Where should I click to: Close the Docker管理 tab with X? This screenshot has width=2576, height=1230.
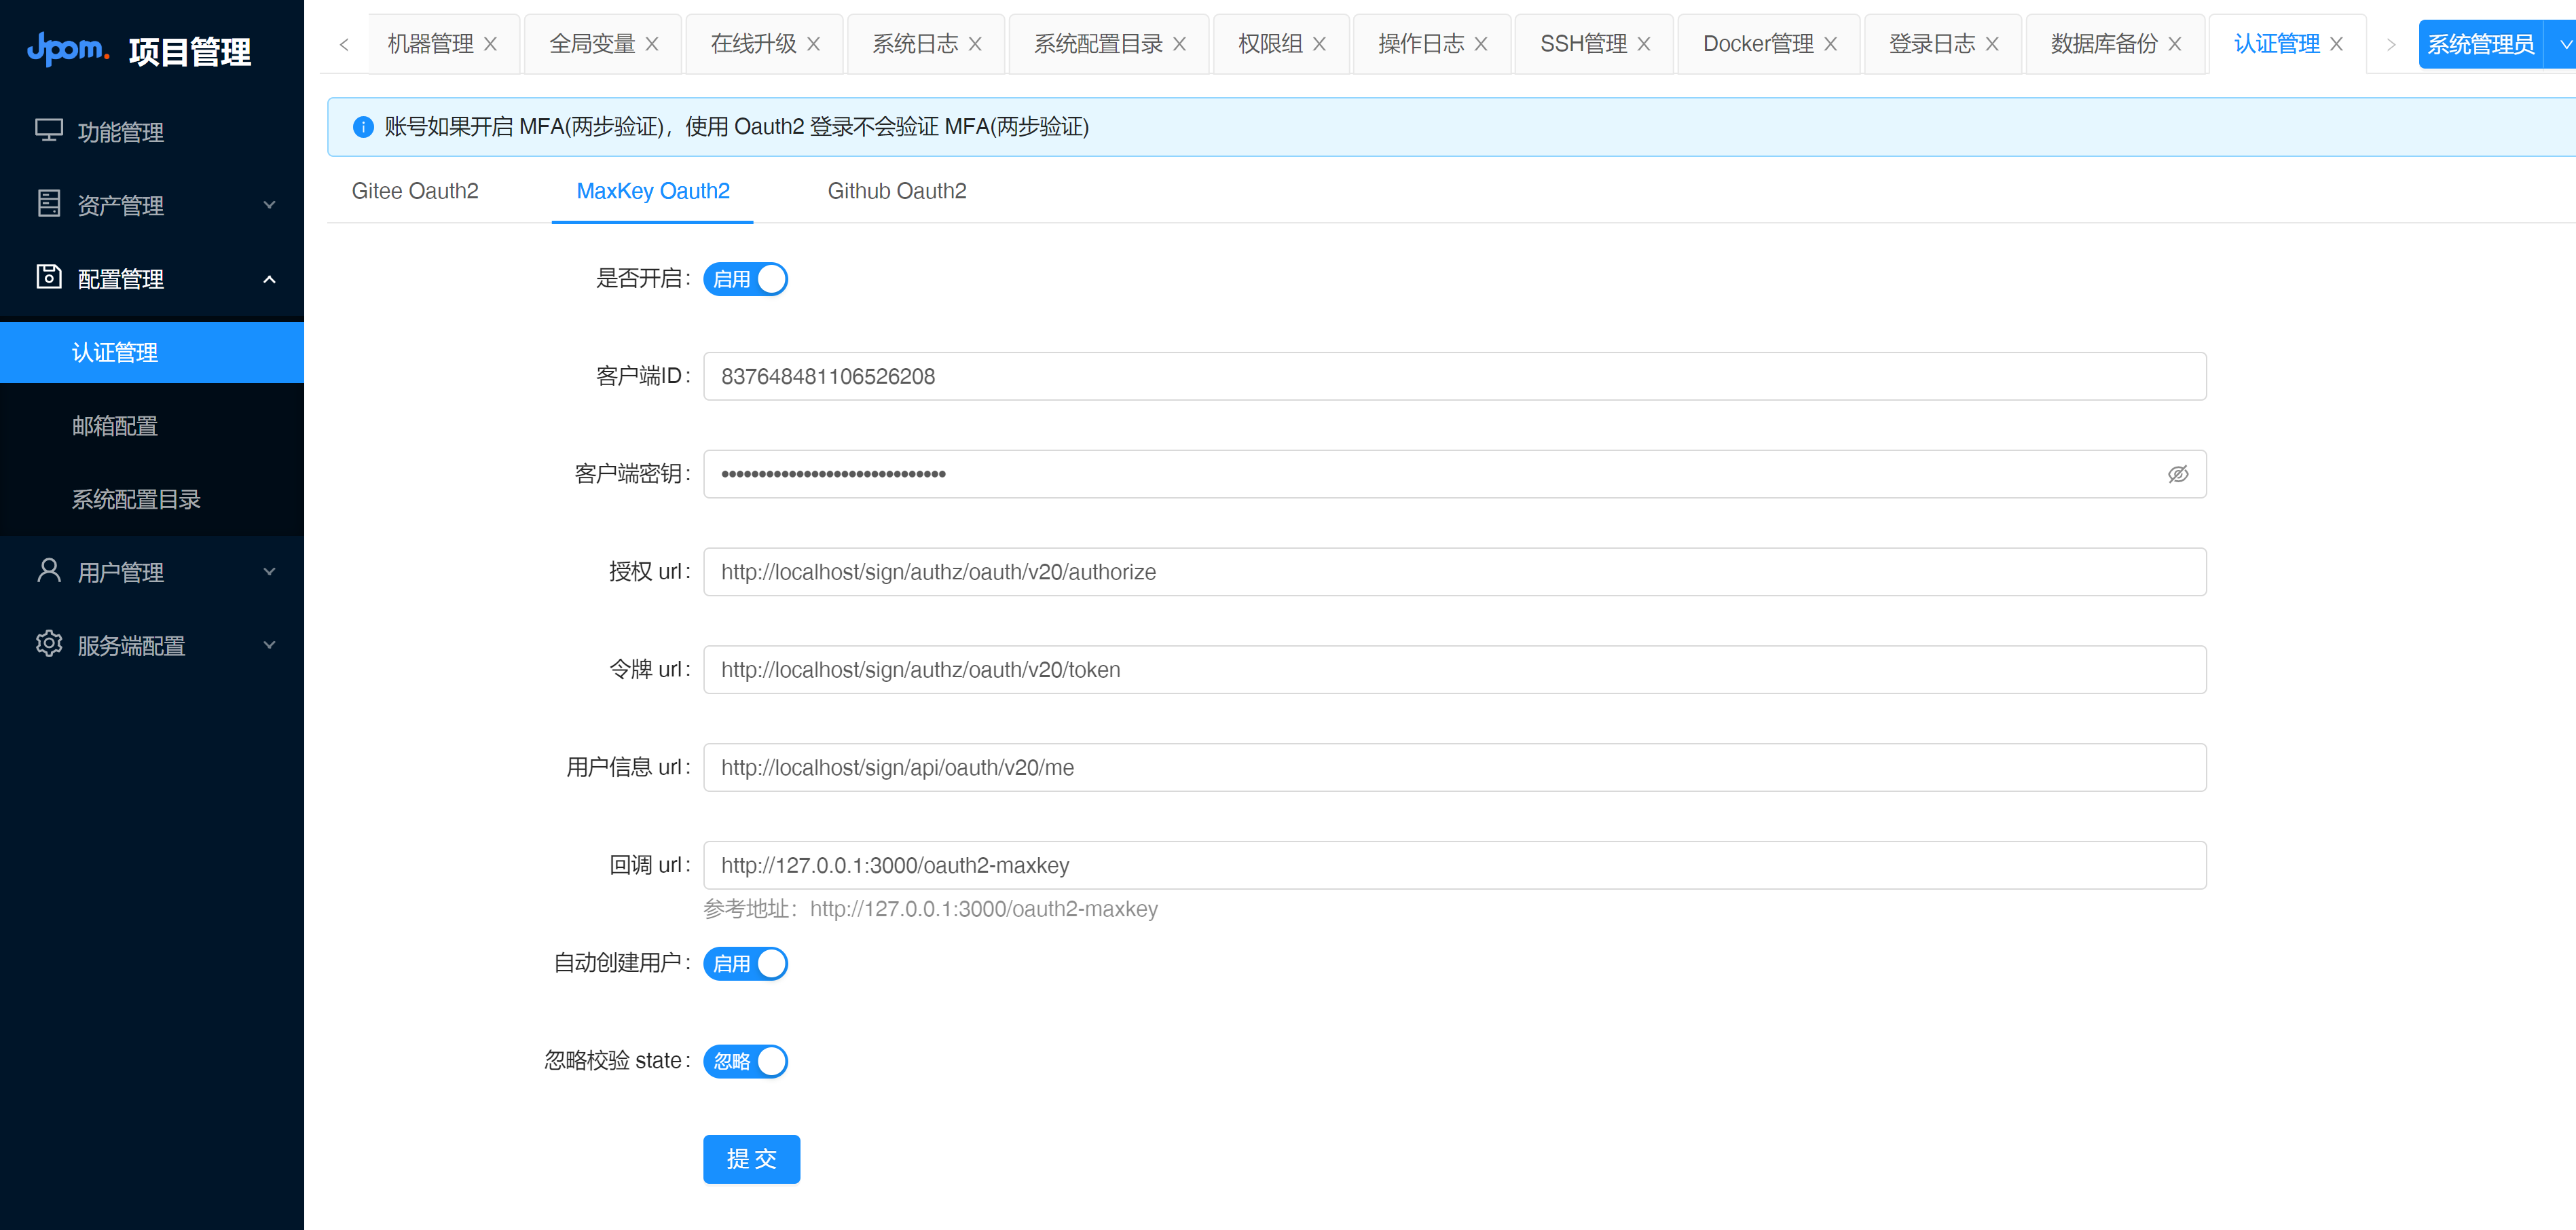click(1830, 44)
